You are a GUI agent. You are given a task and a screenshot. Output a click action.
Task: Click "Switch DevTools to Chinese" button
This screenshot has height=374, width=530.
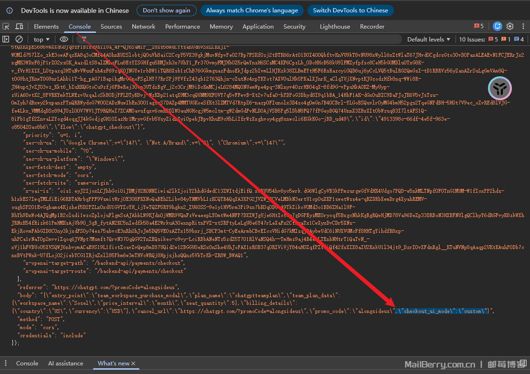pyautogui.click(x=350, y=10)
